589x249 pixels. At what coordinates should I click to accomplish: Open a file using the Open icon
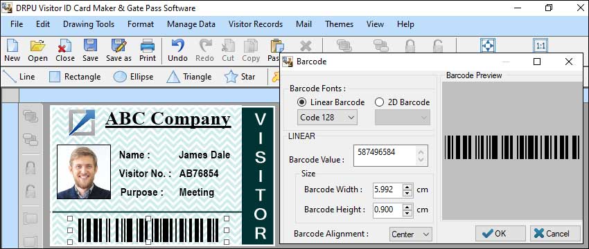coord(37,50)
